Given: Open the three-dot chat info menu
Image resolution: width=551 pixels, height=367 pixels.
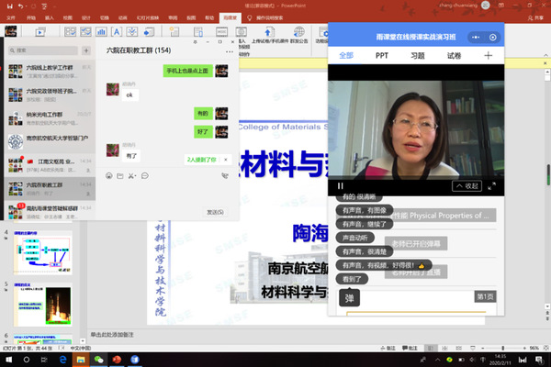Looking at the screenshot, I should (229, 51).
